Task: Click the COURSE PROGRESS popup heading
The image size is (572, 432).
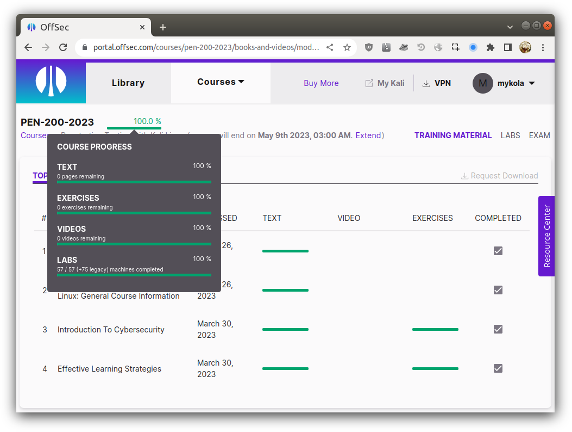Action: pyautogui.click(x=95, y=147)
